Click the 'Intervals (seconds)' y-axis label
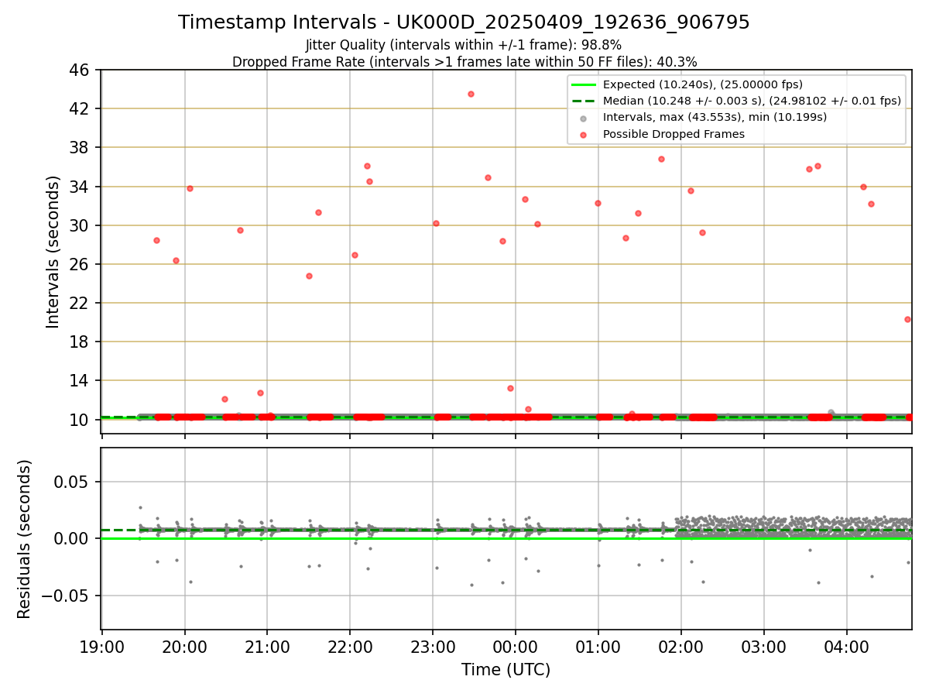Screen dimensions: 929x697 (x=53, y=252)
